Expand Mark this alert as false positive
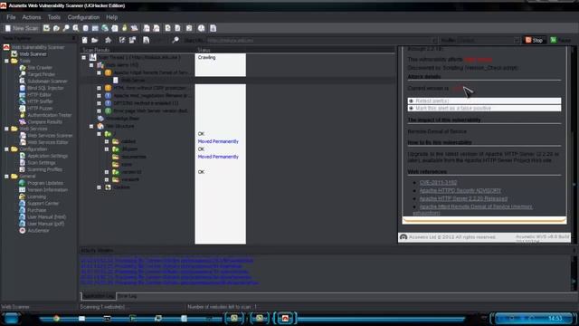Image resolution: width=579 pixels, height=326 pixels. pyautogui.click(x=485, y=109)
